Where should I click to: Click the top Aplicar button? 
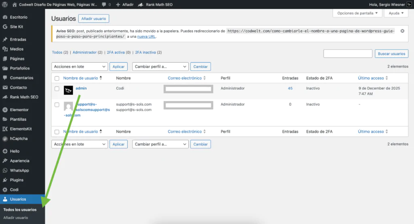(118, 66)
